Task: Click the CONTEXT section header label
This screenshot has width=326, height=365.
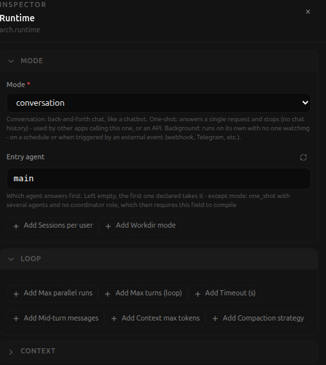Action: pyautogui.click(x=38, y=351)
